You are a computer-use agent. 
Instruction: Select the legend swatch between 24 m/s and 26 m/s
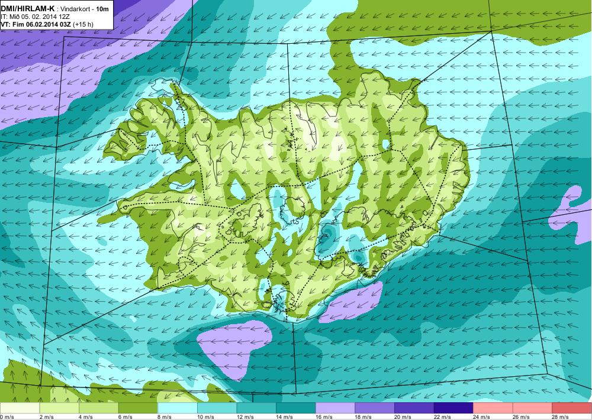coord(493,408)
